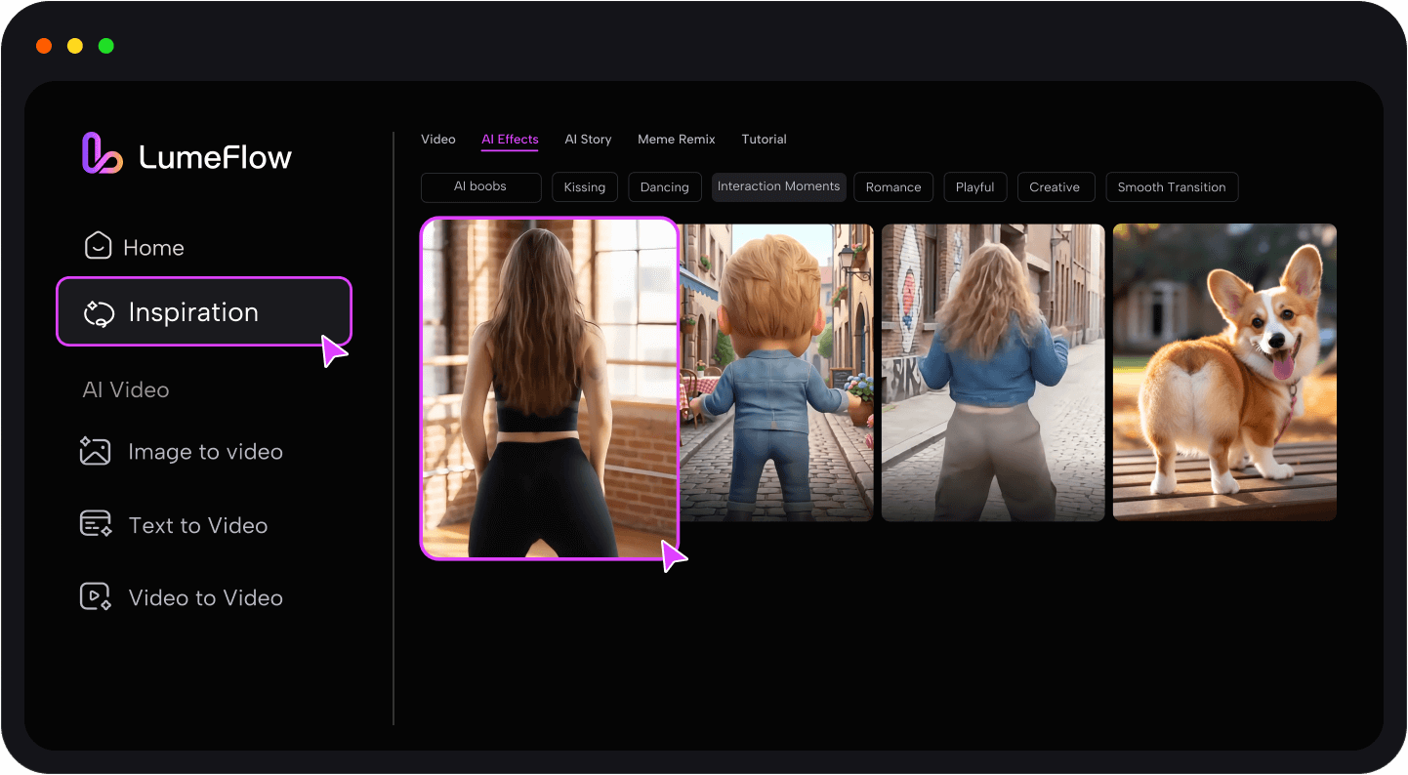The height and width of the screenshot is (775, 1408).
Task: Open the Tutorial tab
Action: (x=764, y=140)
